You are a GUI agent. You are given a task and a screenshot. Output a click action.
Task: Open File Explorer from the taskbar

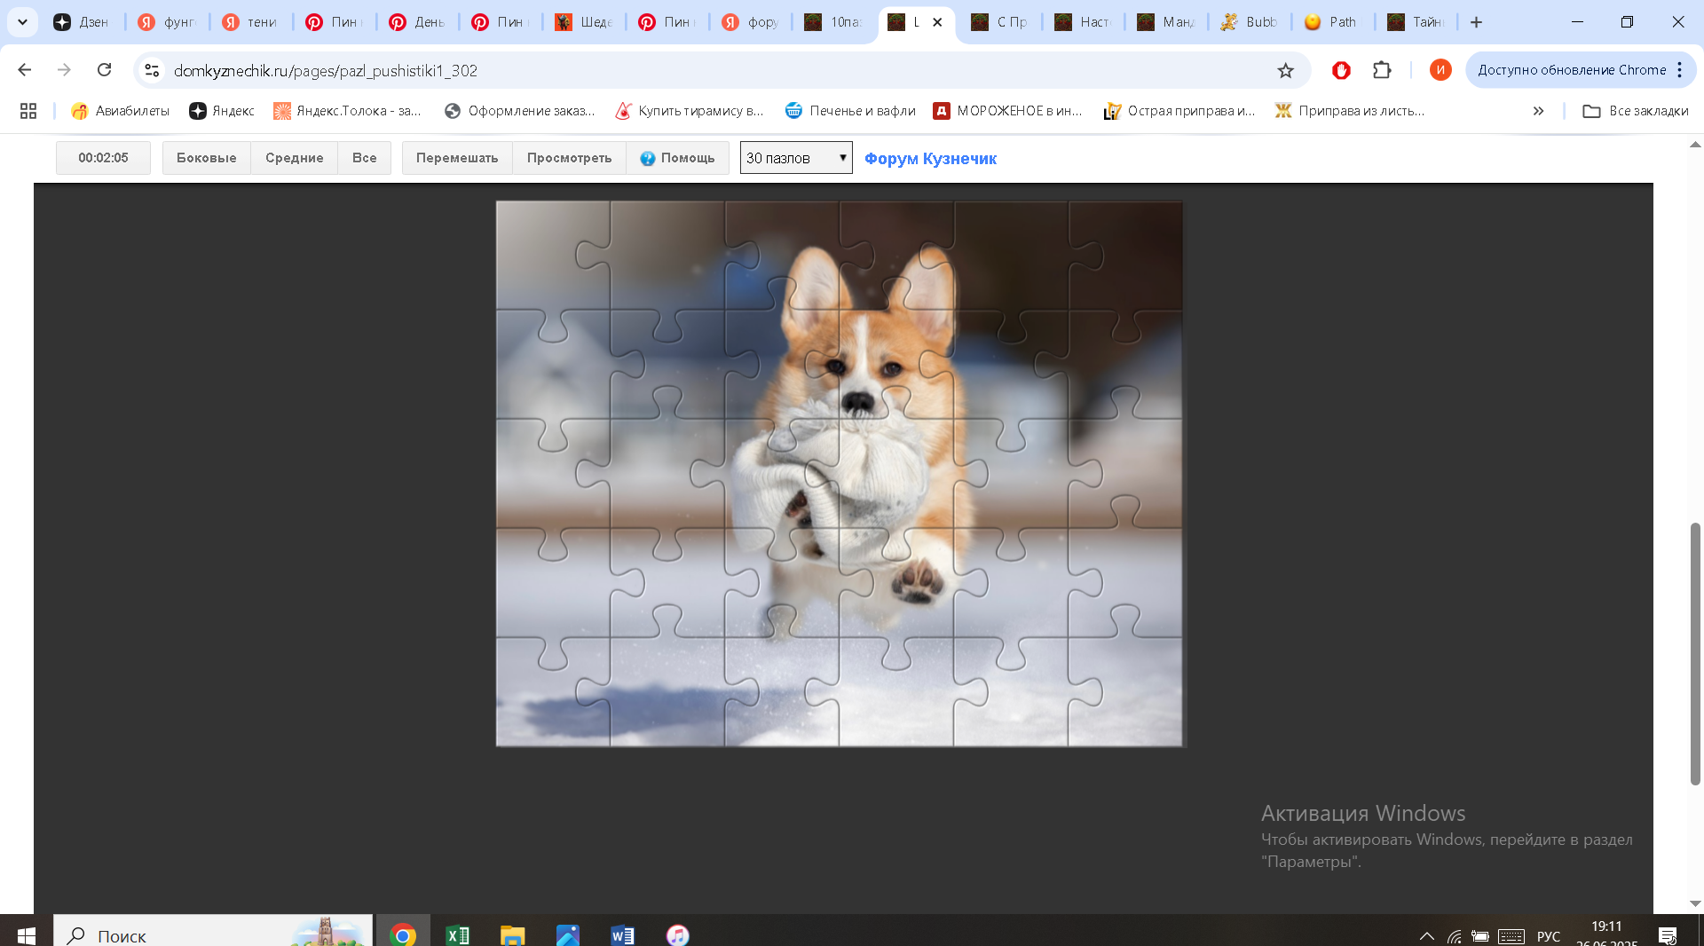(513, 935)
